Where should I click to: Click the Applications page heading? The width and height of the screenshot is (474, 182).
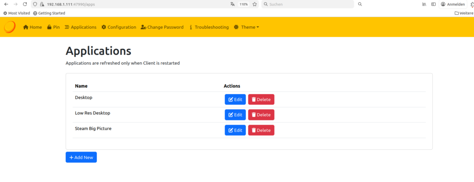tap(99, 51)
